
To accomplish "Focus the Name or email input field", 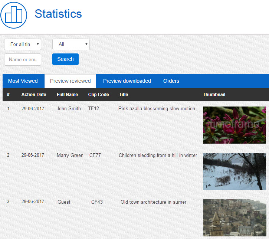I will [23, 59].
